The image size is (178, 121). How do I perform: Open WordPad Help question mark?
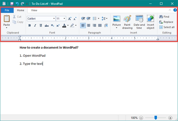click(x=175, y=10)
